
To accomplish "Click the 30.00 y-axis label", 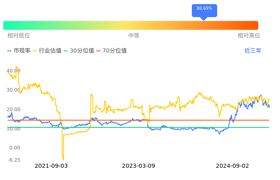I will (x=13, y=90).
